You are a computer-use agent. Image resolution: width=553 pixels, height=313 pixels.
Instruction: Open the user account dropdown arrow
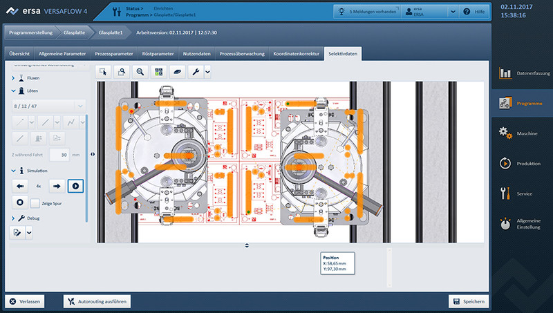[452, 12]
